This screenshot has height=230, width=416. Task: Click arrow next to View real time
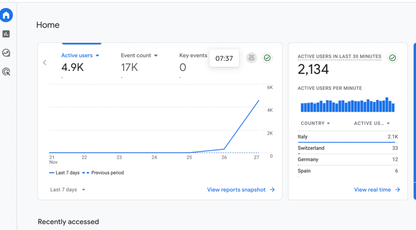(x=397, y=189)
